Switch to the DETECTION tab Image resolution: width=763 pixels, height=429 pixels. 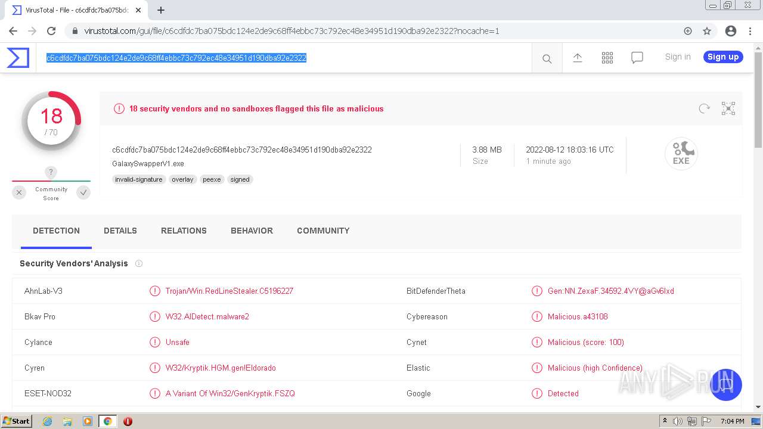56,231
